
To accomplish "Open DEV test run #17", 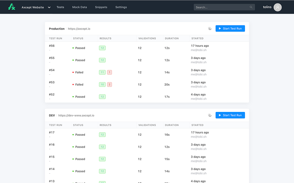I will [x=52, y=132].
